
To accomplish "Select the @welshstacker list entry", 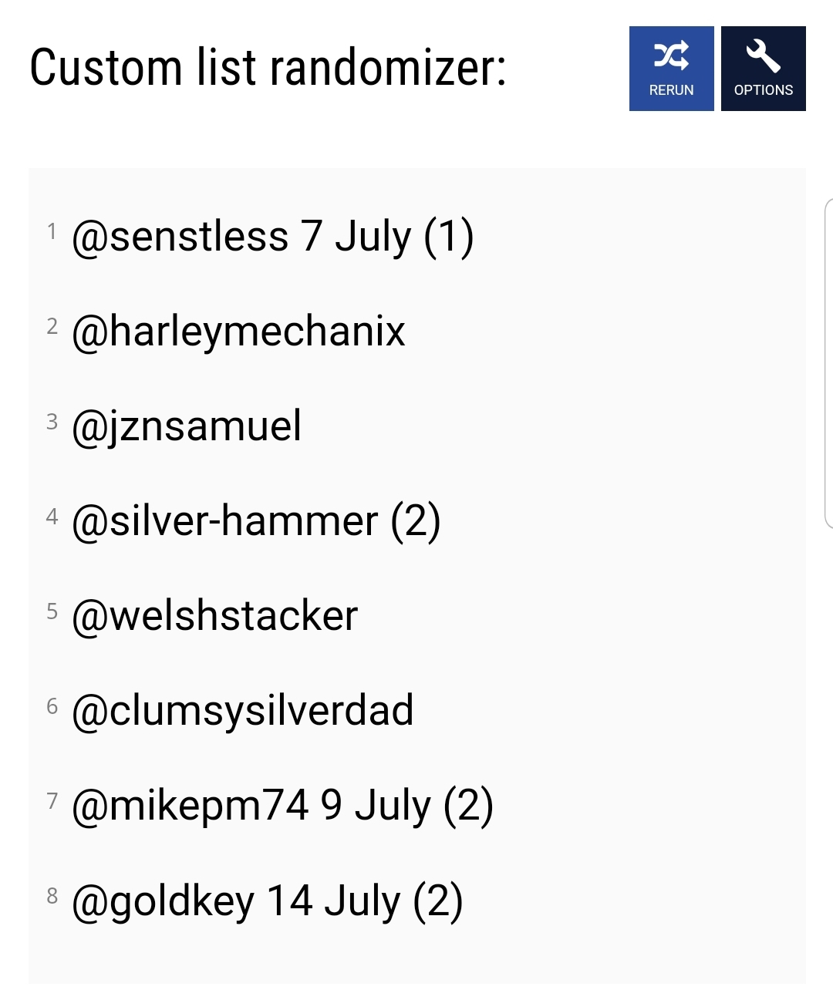I will pos(214,616).
